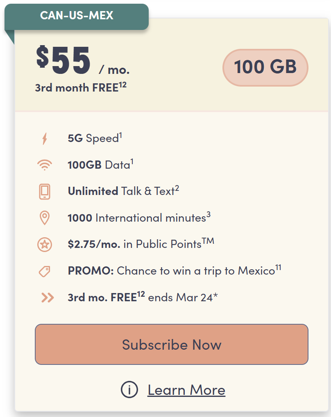Select the CAN-US-MEX plan ribbon label
This screenshot has height=417, width=331.
pyautogui.click(x=77, y=16)
